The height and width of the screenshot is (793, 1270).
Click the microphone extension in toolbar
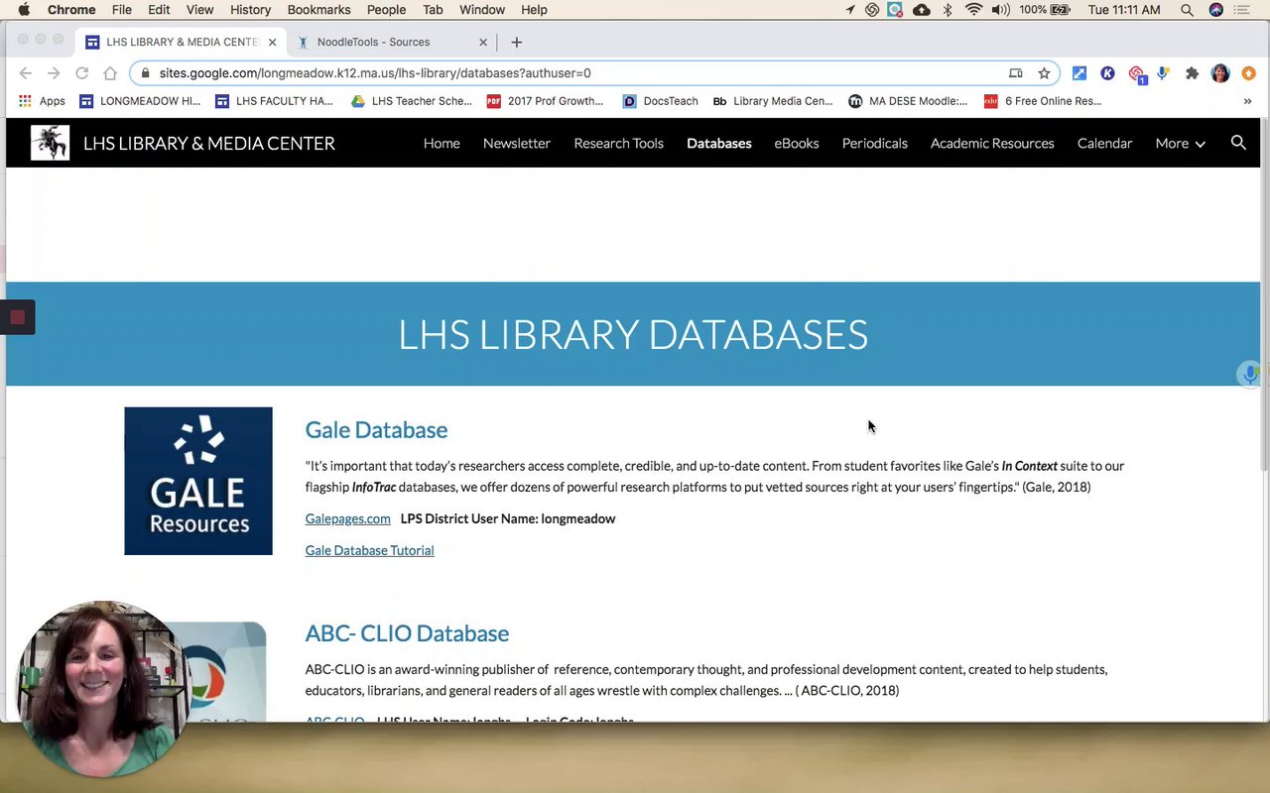coord(1163,73)
